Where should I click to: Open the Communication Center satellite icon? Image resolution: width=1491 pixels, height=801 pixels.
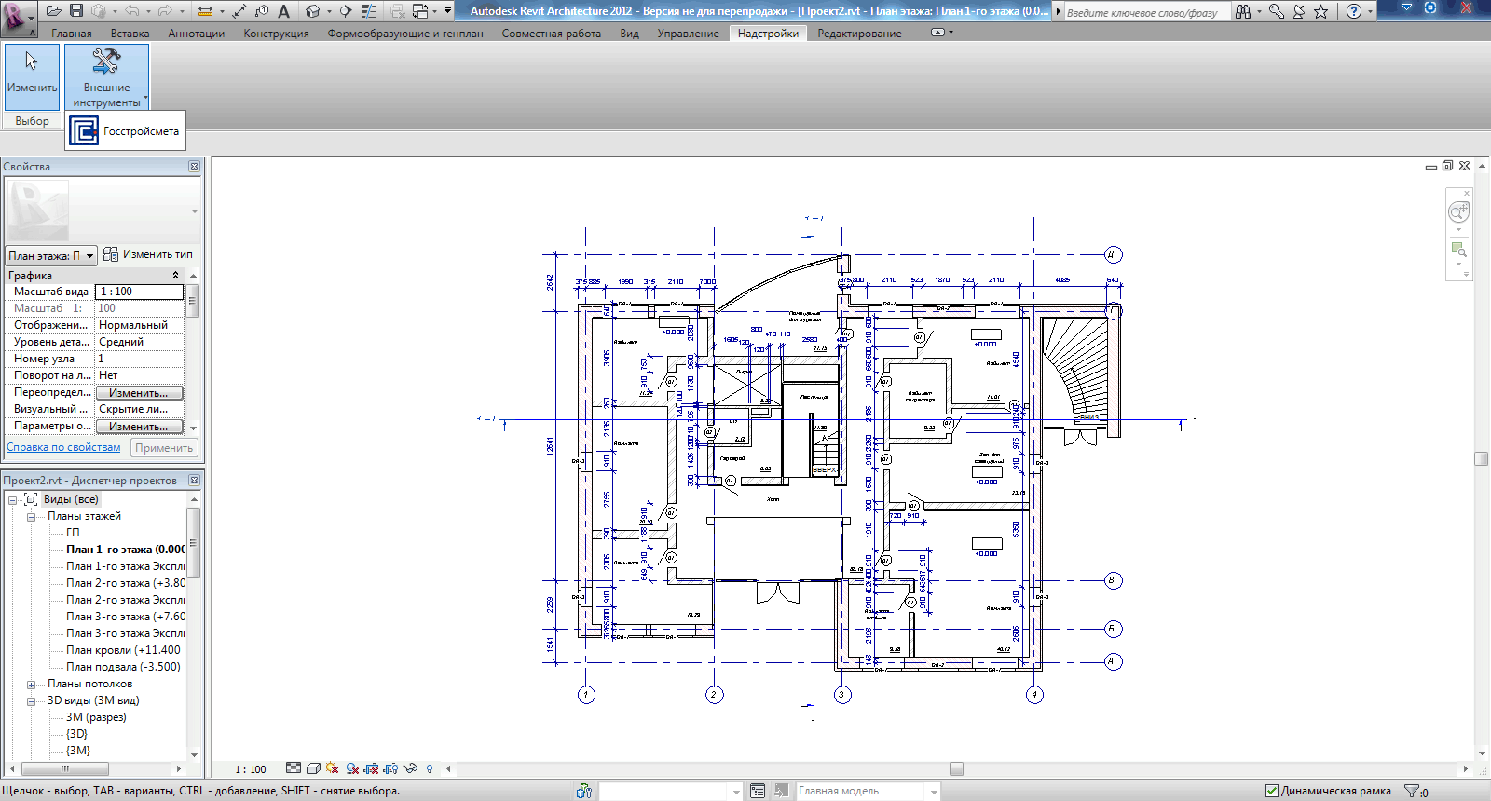1298,11
